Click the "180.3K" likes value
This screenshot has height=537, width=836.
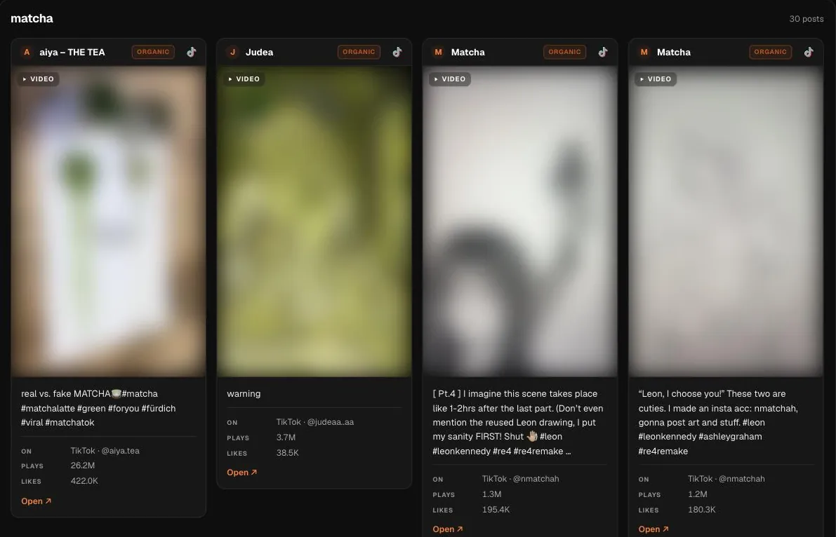[702, 510]
